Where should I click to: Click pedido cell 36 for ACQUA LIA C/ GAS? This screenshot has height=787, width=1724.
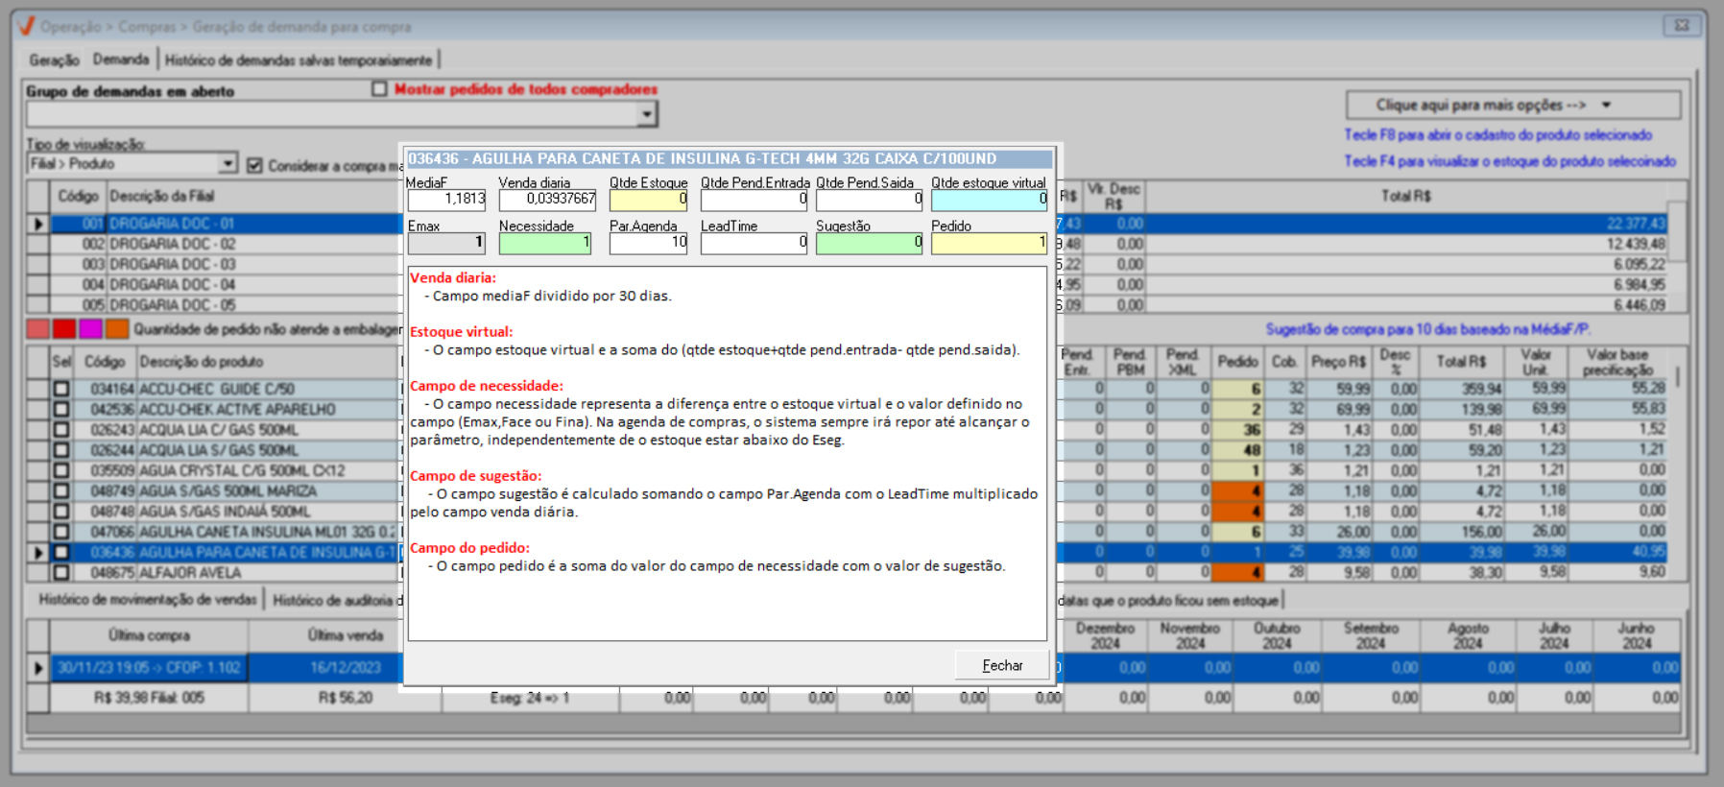pyautogui.click(x=1238, y=429)
